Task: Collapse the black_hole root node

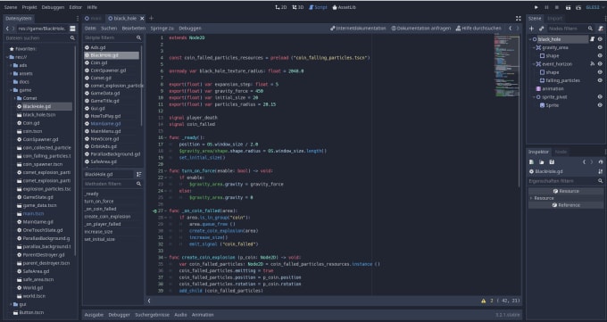Action: coord(530,39)
